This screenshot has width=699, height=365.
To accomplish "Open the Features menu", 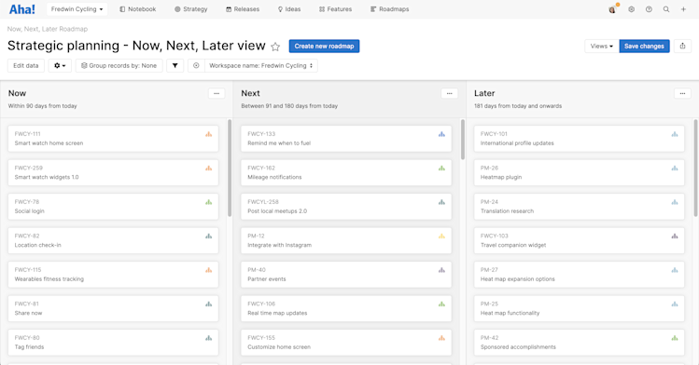I will 335,9.
